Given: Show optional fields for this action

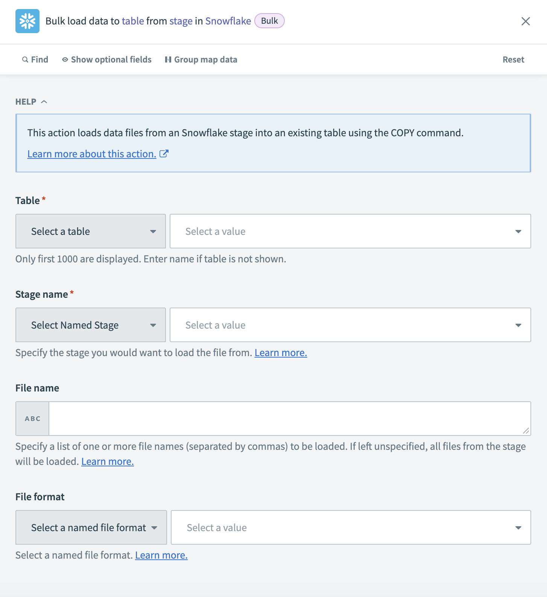Looking at the screenshot, I should tap(111, 59).
